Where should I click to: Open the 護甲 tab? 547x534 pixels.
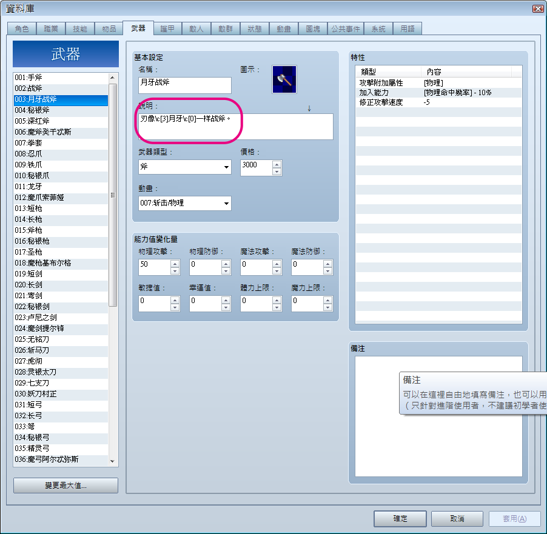pos(167,28)
